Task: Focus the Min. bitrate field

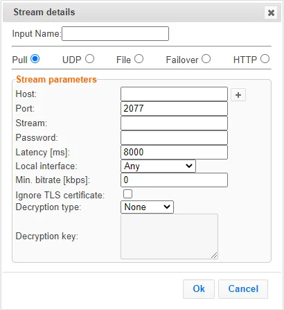Action: point(174,180)
